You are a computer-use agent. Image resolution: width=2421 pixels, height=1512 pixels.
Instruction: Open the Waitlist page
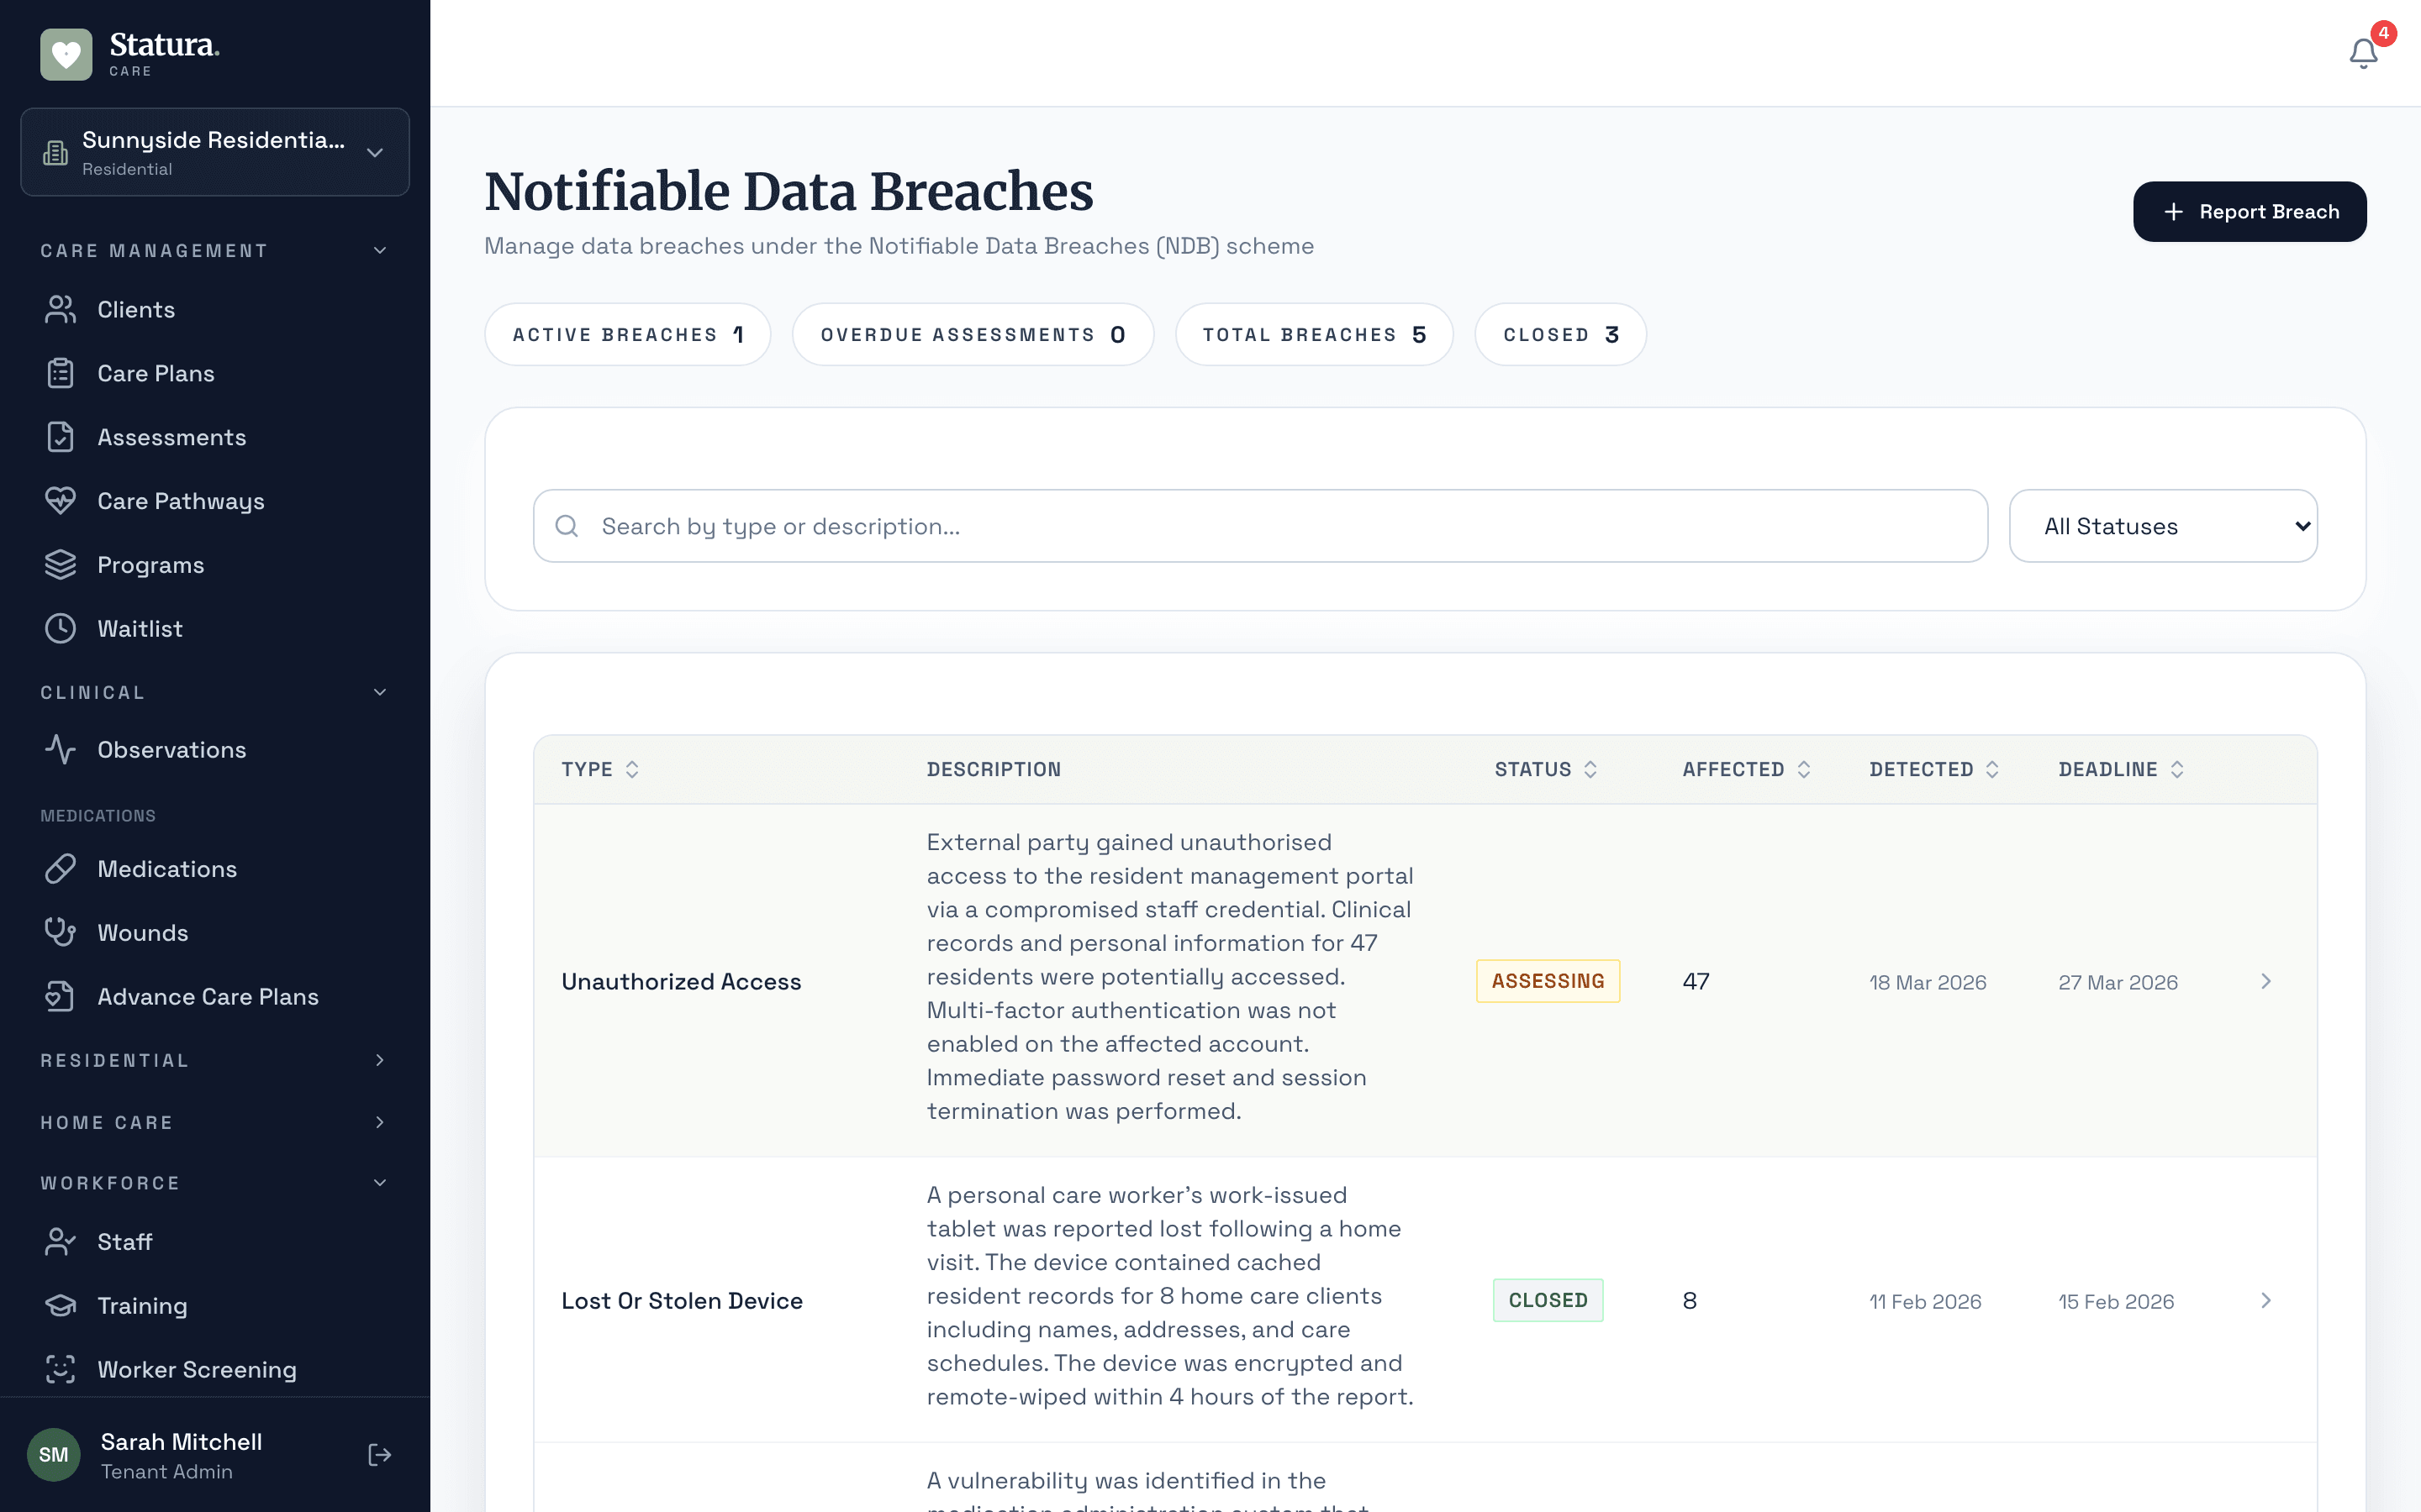pos(214,629)
